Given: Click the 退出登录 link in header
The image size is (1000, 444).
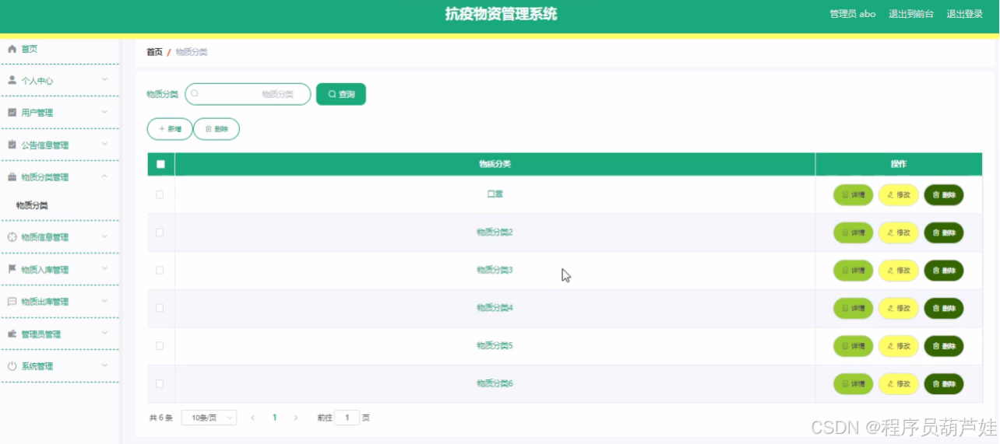Looking at the screenshot, I should point(965,14).
